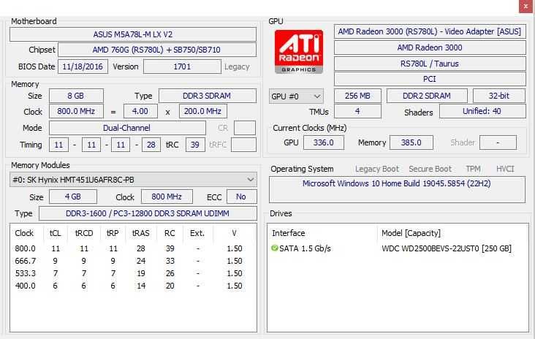The image size is (535, 339).
Task: Close the window with the red X
Action: 525,6
